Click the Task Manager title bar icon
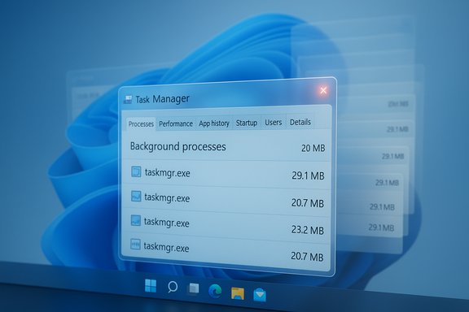469x312 pixels. point(128,99)
